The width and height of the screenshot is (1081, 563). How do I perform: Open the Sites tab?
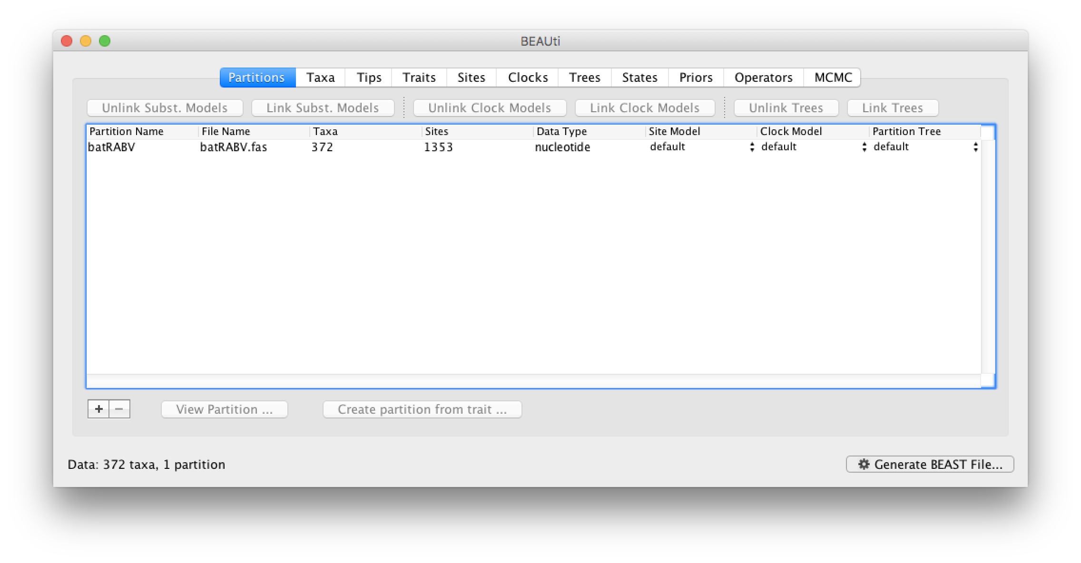point(472,78)
